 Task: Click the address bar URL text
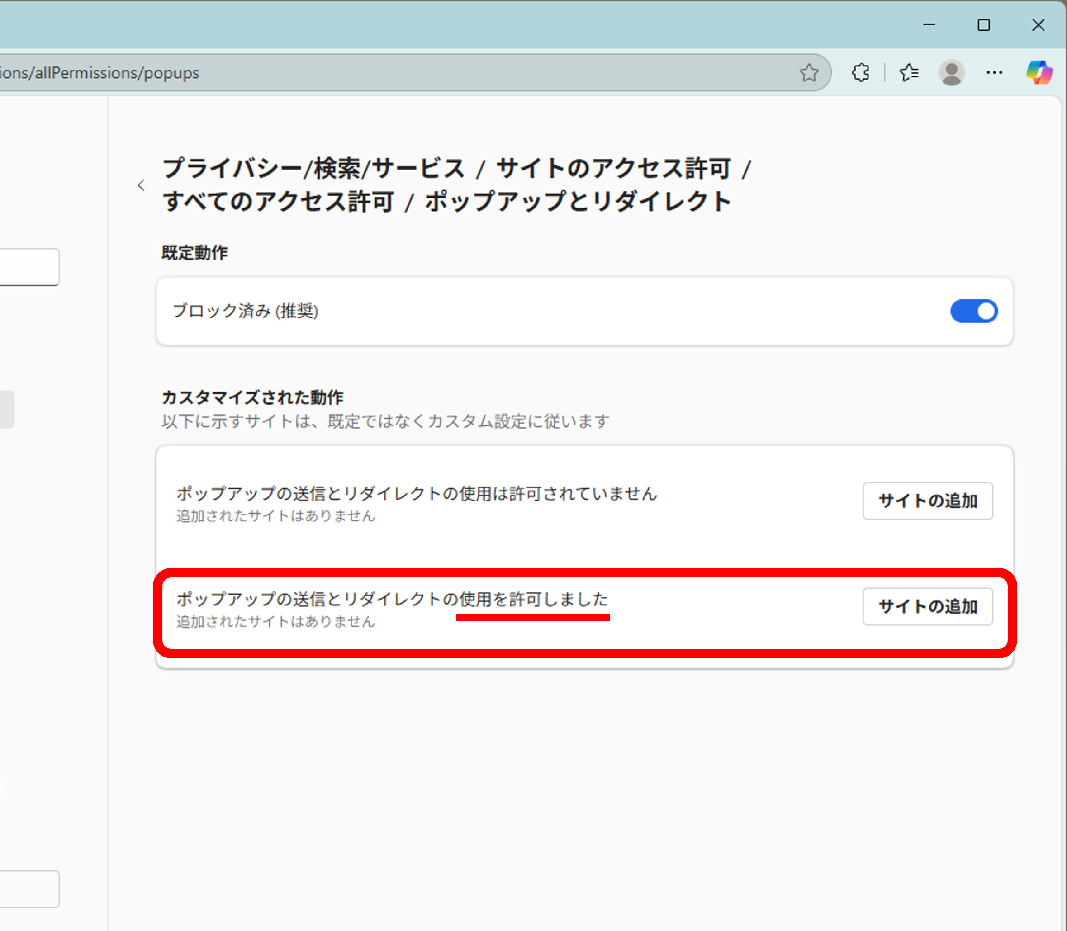99,73
